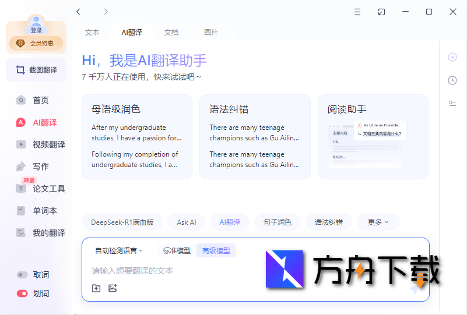The image size is (467, 315).
Task: Switch to mini window mode icon
Action: pyautogui.click(x=381, y=12)
